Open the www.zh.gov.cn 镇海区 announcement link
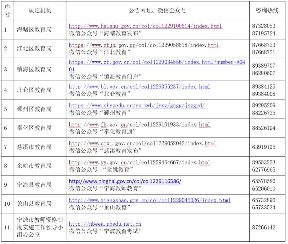Viewport: 288px width, 244px height. (157, 66)
